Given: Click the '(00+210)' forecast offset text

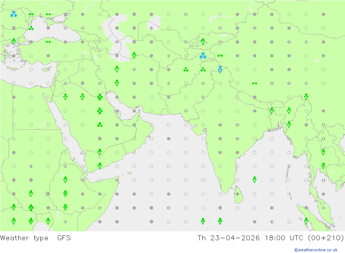Looking at the screenshot, I should (326, 238).
